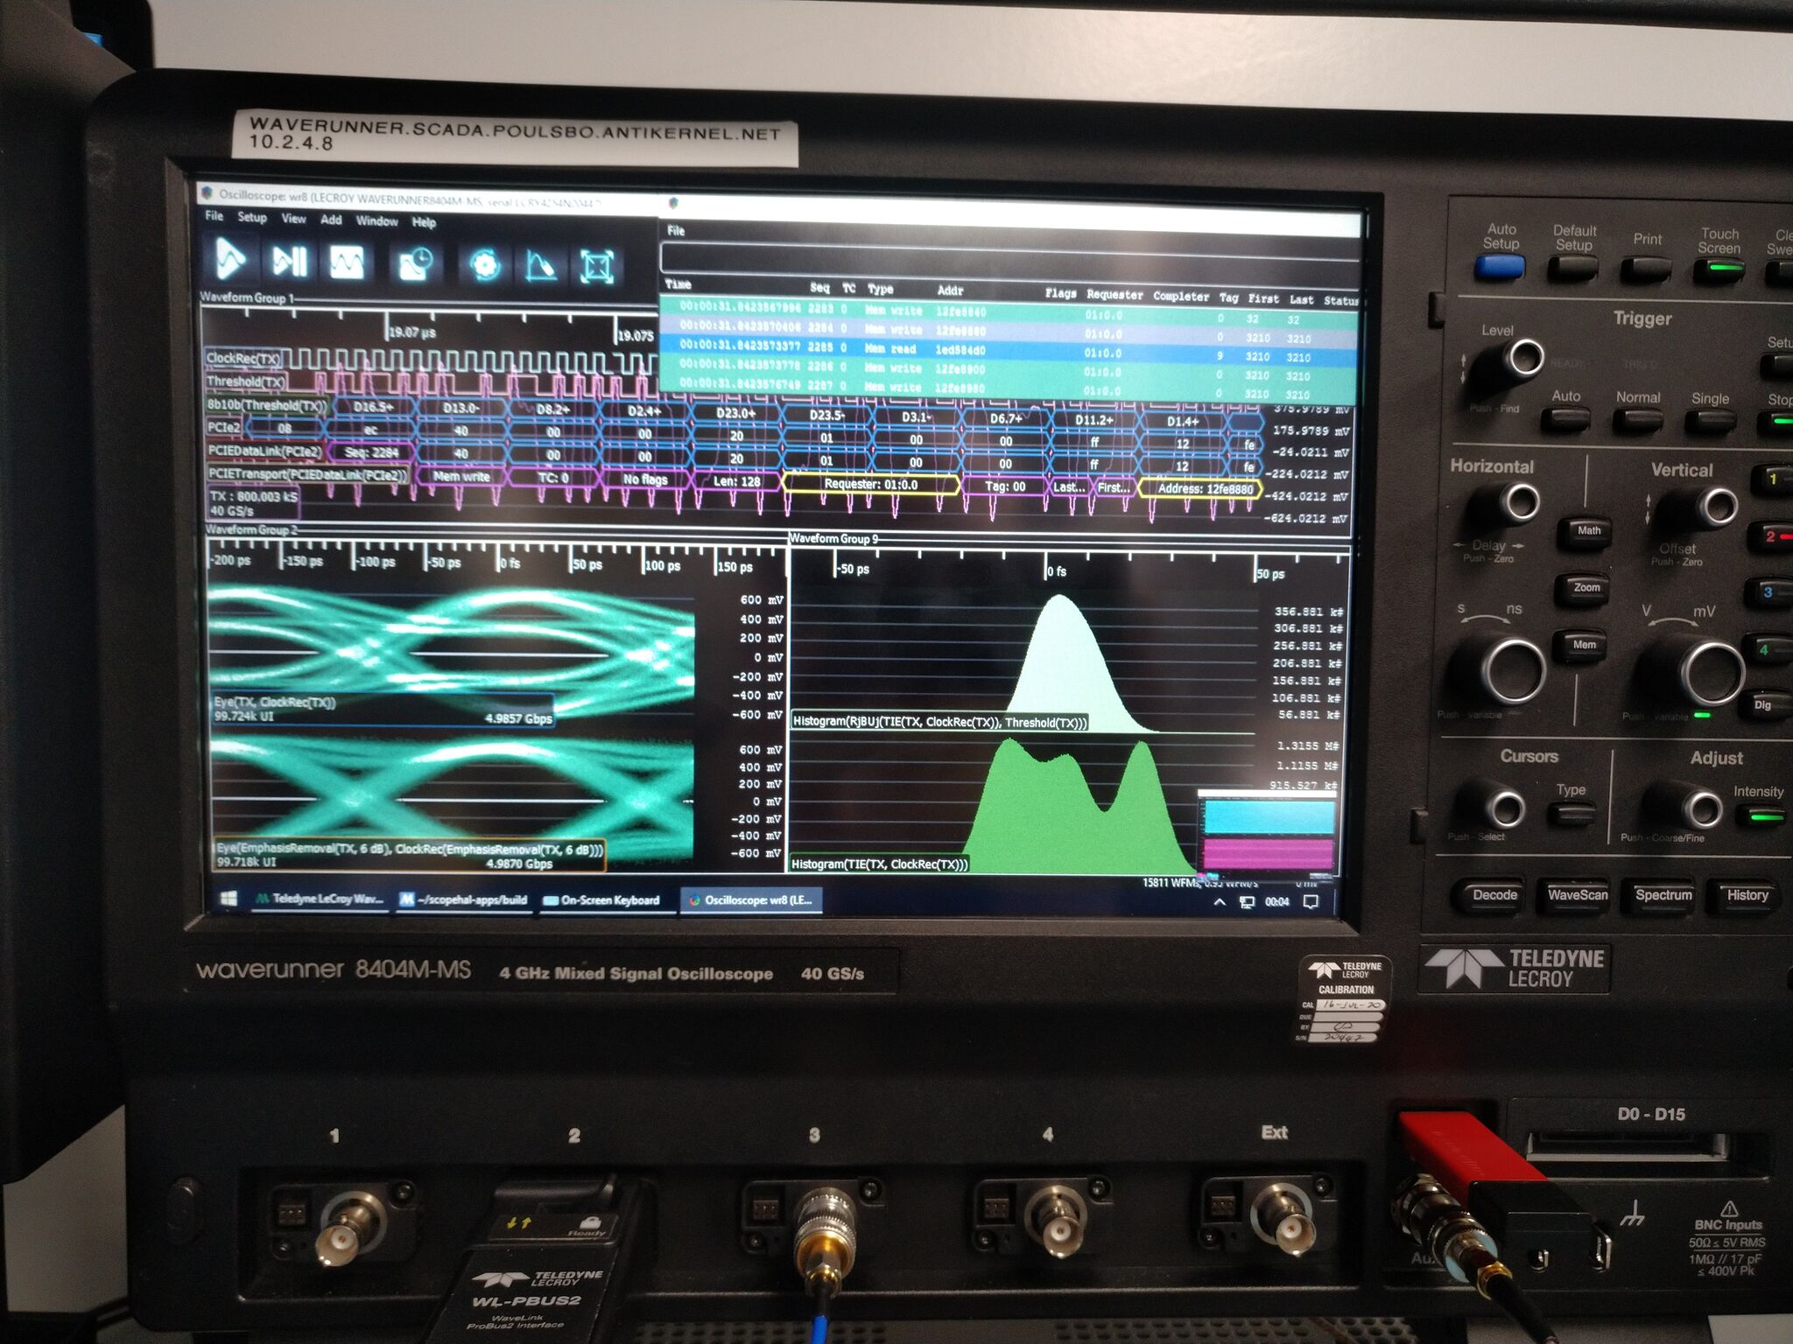Open the notification center icon
Screen dimensions: 1793x1344
point(1311,902)
